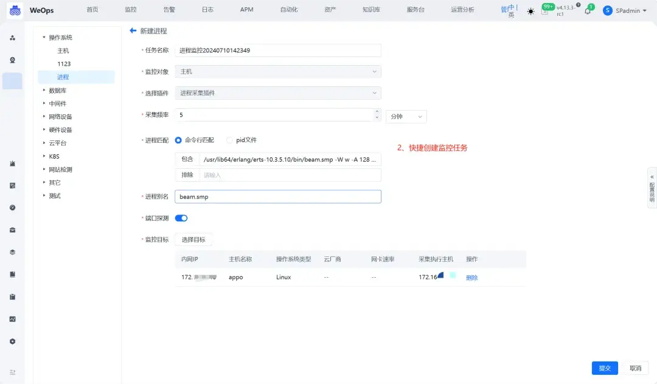The height and width of the screenshot is (384, 657).
Task: Expand the 数据库 tree node
Action: (44, 90)
